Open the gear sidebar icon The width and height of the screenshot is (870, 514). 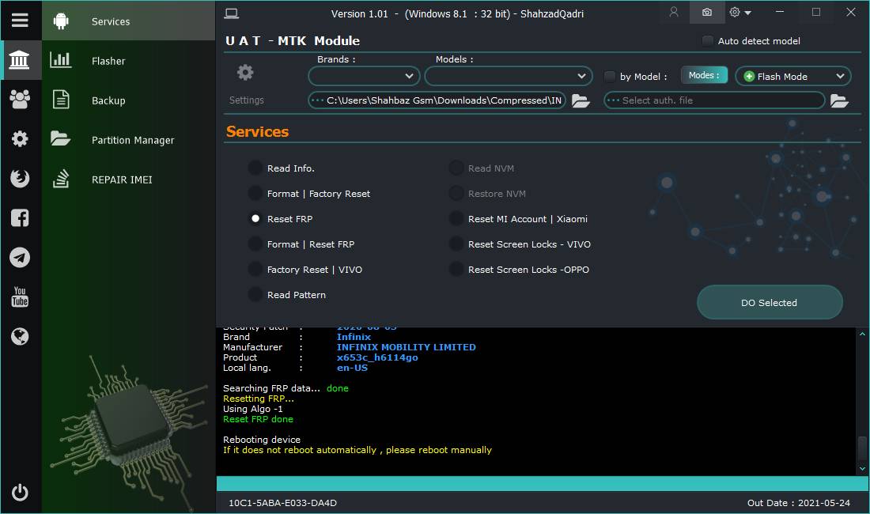tap(20, 138)
